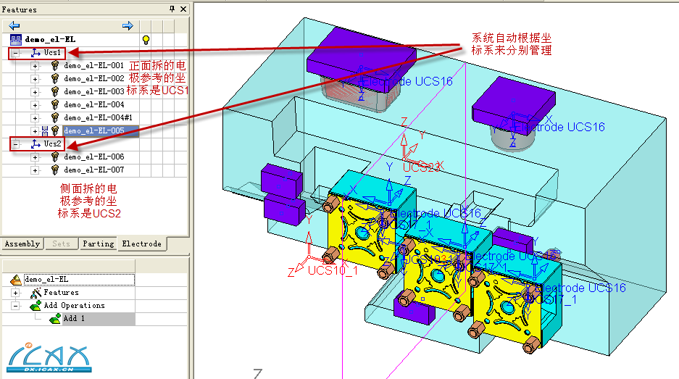Click the Add Operations icon
This screenshot has width=679, height=379.
pyautogui.click(x=36, y=306)
